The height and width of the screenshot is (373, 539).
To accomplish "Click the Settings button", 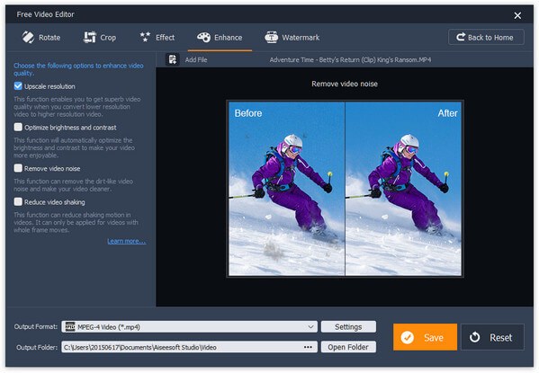I will (x=348, y=326).
